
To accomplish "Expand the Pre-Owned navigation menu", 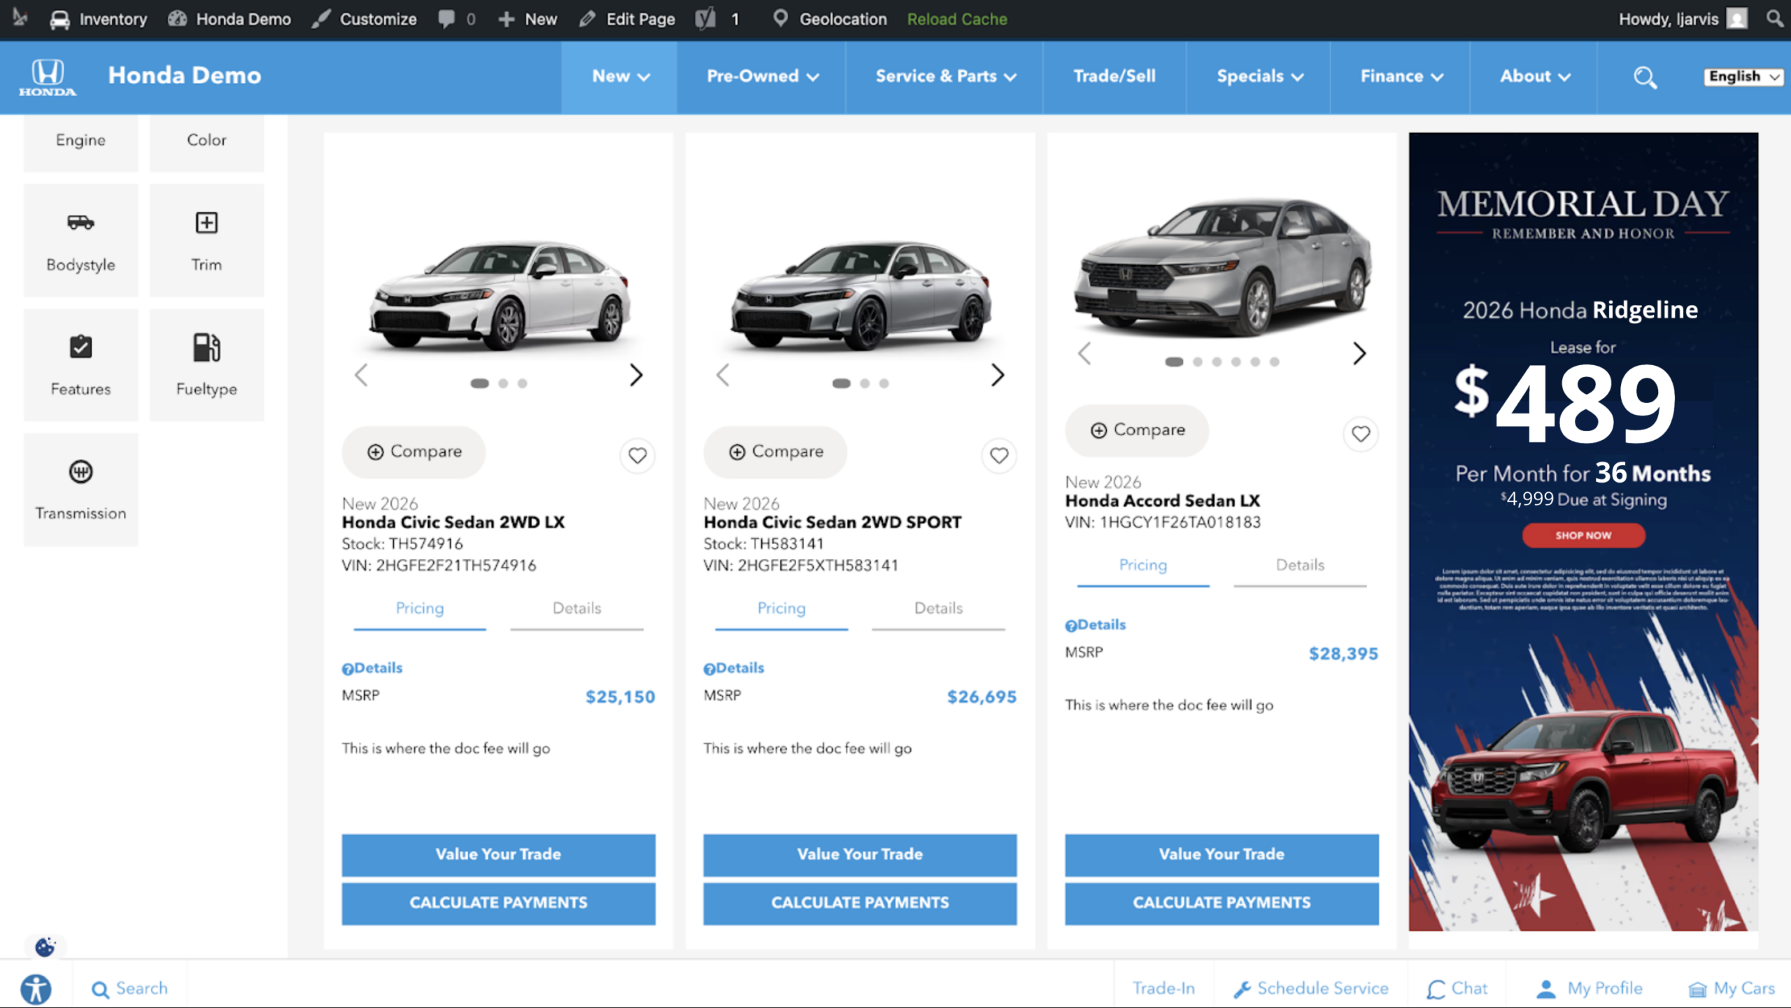I will pyautogui.click(x=762, y=76).
